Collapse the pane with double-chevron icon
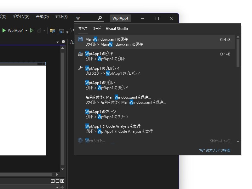The image size is (252, 189). [62, 181]
